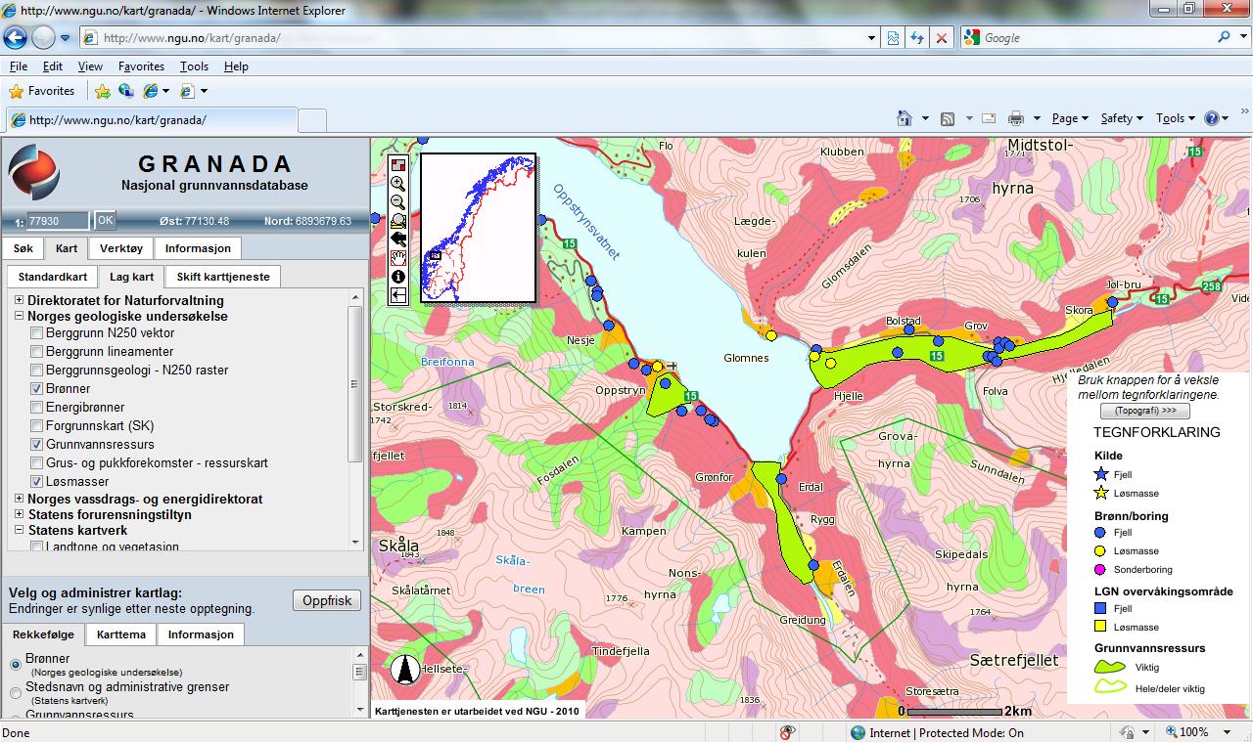The width and height of the screenshot is (1253, 743).
Task: Click the search magnifier icon
Action: pos(1225,37)
